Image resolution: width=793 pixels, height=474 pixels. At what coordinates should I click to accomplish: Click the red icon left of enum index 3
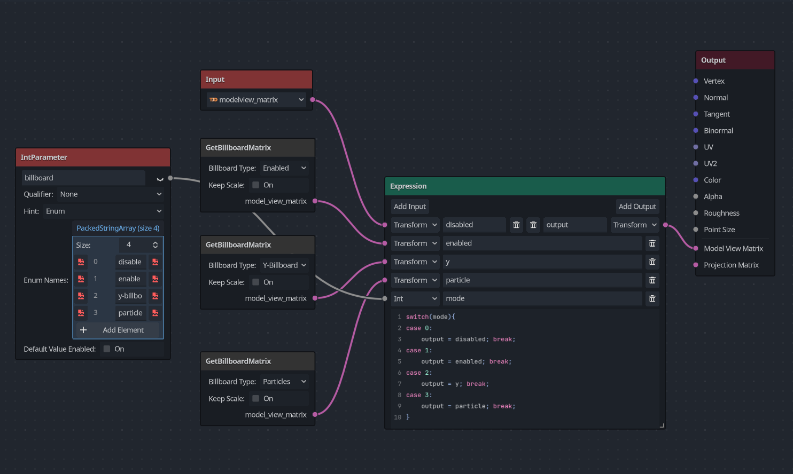click(81, 313)
